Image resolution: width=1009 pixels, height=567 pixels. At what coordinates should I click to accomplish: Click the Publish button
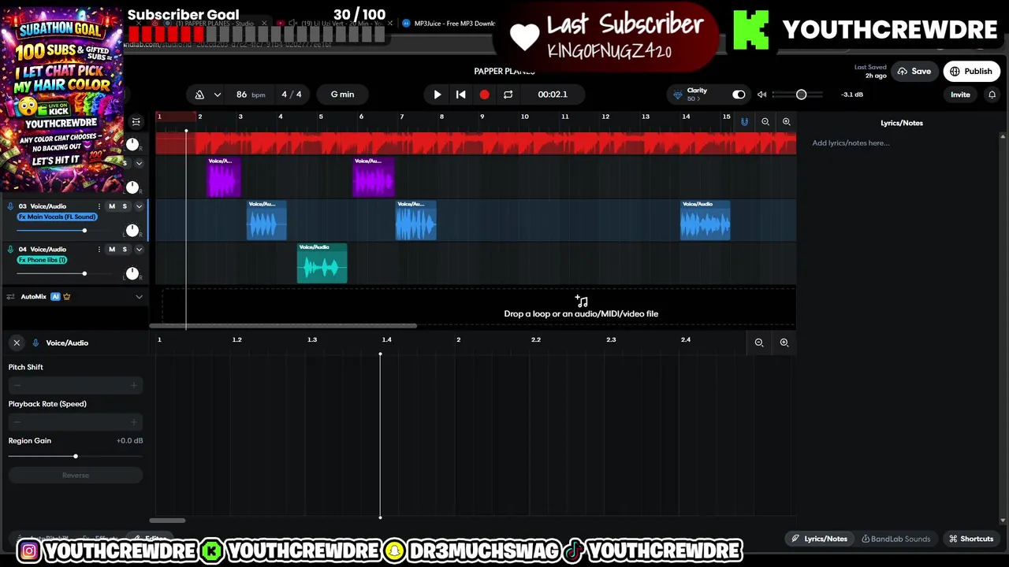coord(971,72)
